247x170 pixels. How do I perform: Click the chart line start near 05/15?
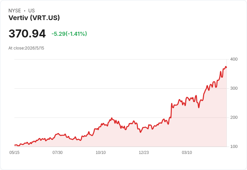point(15,145)
